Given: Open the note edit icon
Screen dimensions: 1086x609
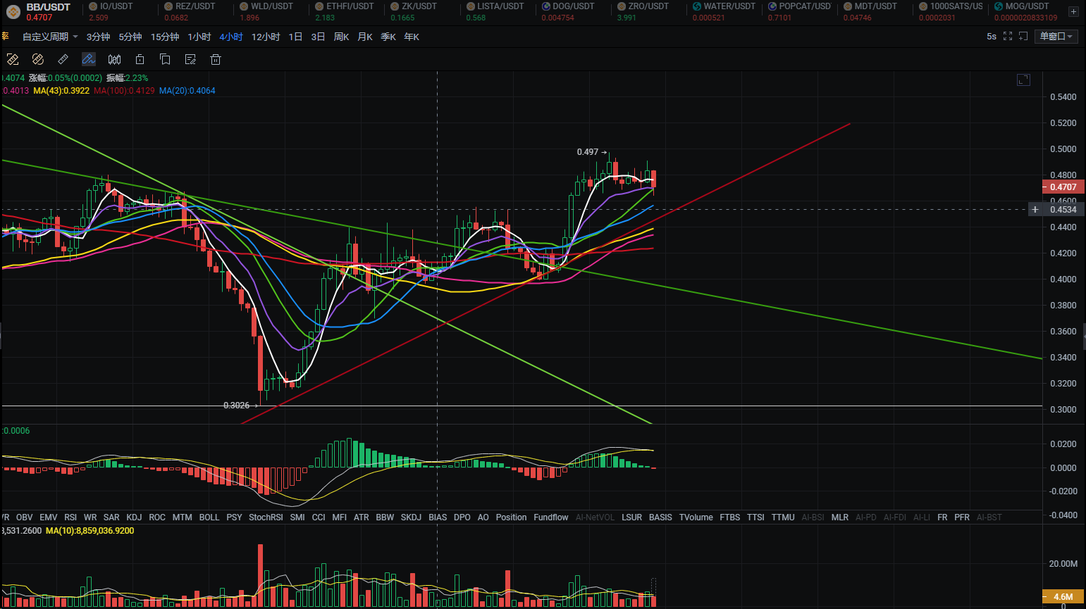Looking at the screenshot, I should click(x=190, y=60).
